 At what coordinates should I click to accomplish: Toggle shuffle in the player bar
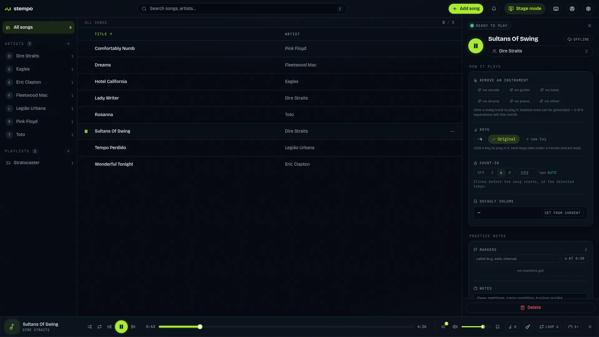[90, 327]
